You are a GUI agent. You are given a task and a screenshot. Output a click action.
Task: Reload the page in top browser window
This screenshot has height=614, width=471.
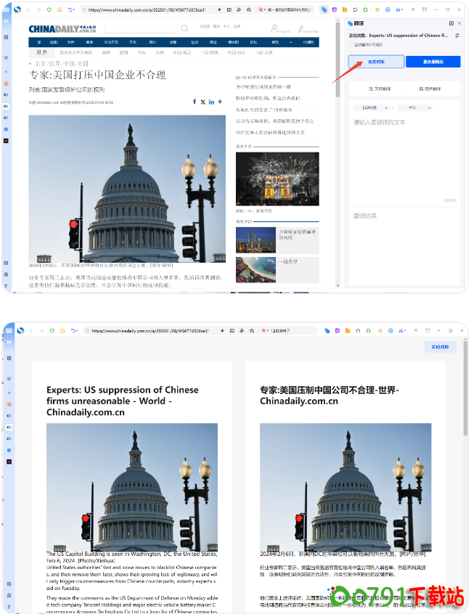pos(49,10)
